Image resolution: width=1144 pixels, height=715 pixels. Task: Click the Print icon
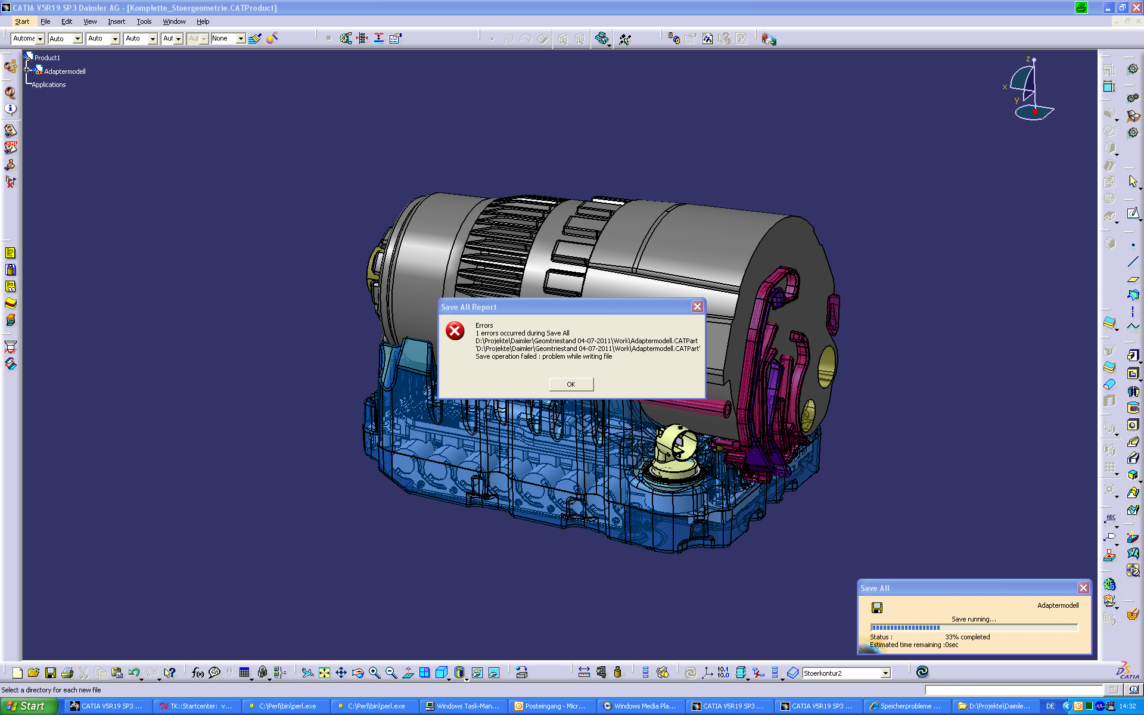[67, 673]
